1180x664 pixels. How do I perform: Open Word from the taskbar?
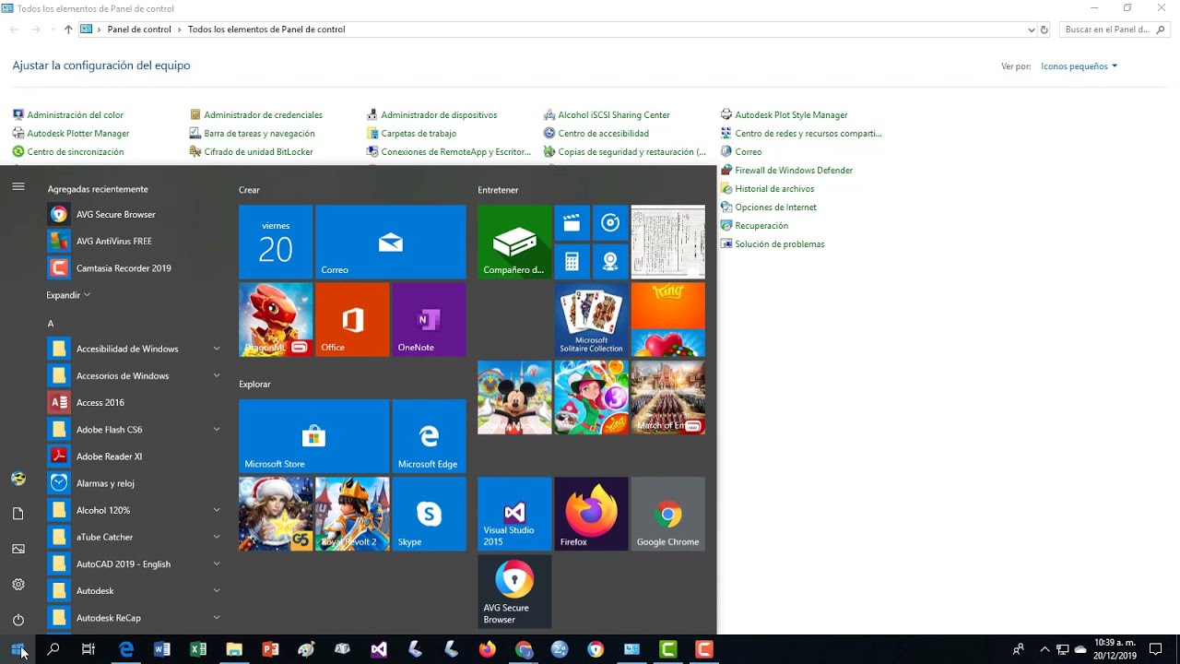(162, 649)
